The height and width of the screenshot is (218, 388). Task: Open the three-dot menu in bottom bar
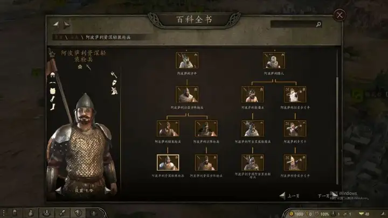click(4, 213)
